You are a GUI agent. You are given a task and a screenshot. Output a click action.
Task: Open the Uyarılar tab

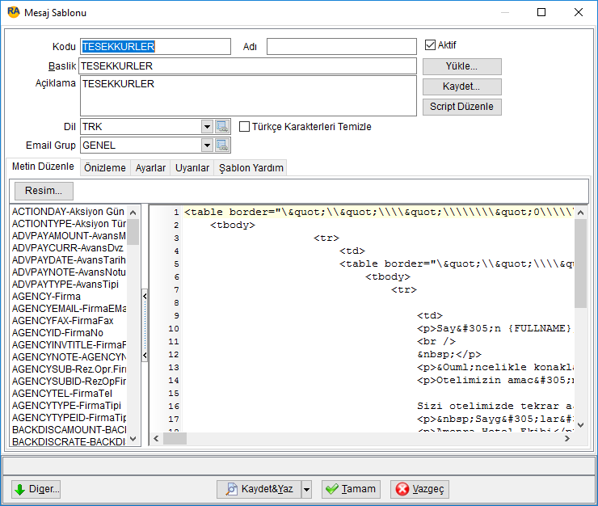click(192, 168)
